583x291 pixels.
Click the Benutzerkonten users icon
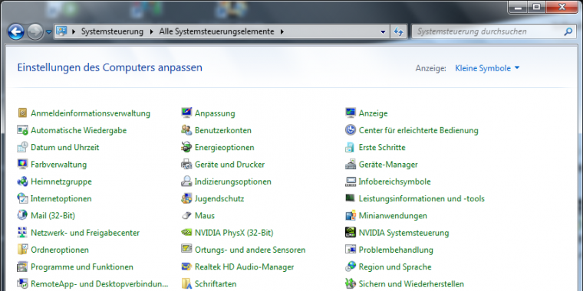(186, 130)
